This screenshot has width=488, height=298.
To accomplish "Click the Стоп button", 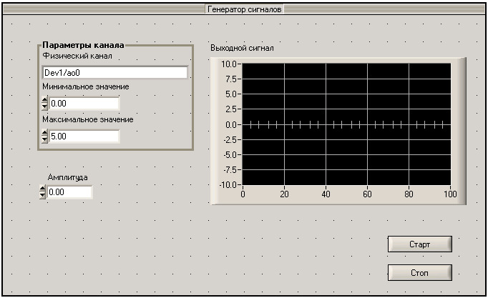I will click(419, 273).
